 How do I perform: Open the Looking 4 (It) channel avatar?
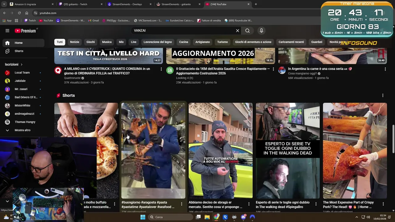click(x=170, y=71)
